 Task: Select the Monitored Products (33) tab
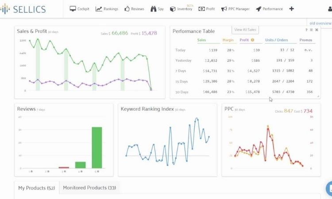point(89,188)
